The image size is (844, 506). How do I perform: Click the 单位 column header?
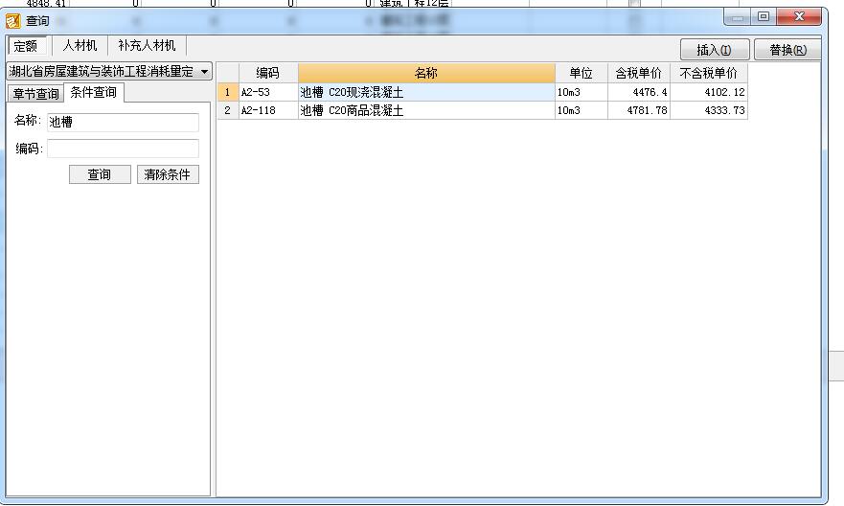[x=582, y=73]
